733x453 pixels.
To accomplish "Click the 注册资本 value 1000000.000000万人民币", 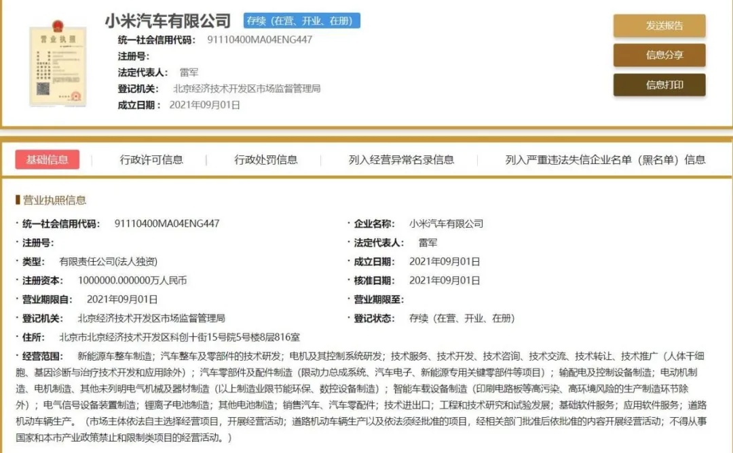I will point(132,280).
